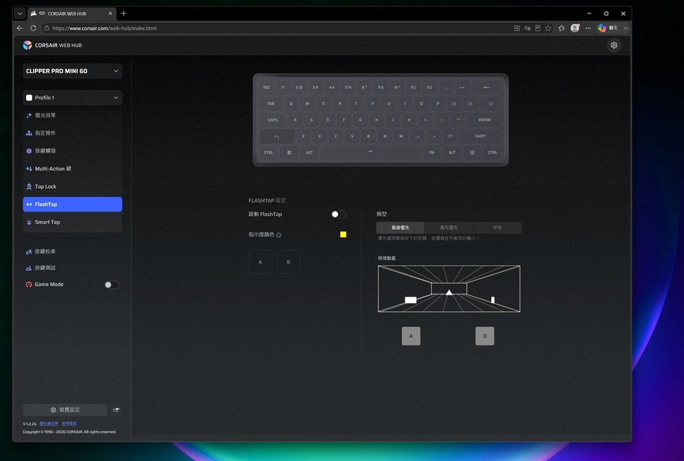The image size is (684, 461).
Task: Click the Corsair Web Hub logo
Action: point(52,45)
